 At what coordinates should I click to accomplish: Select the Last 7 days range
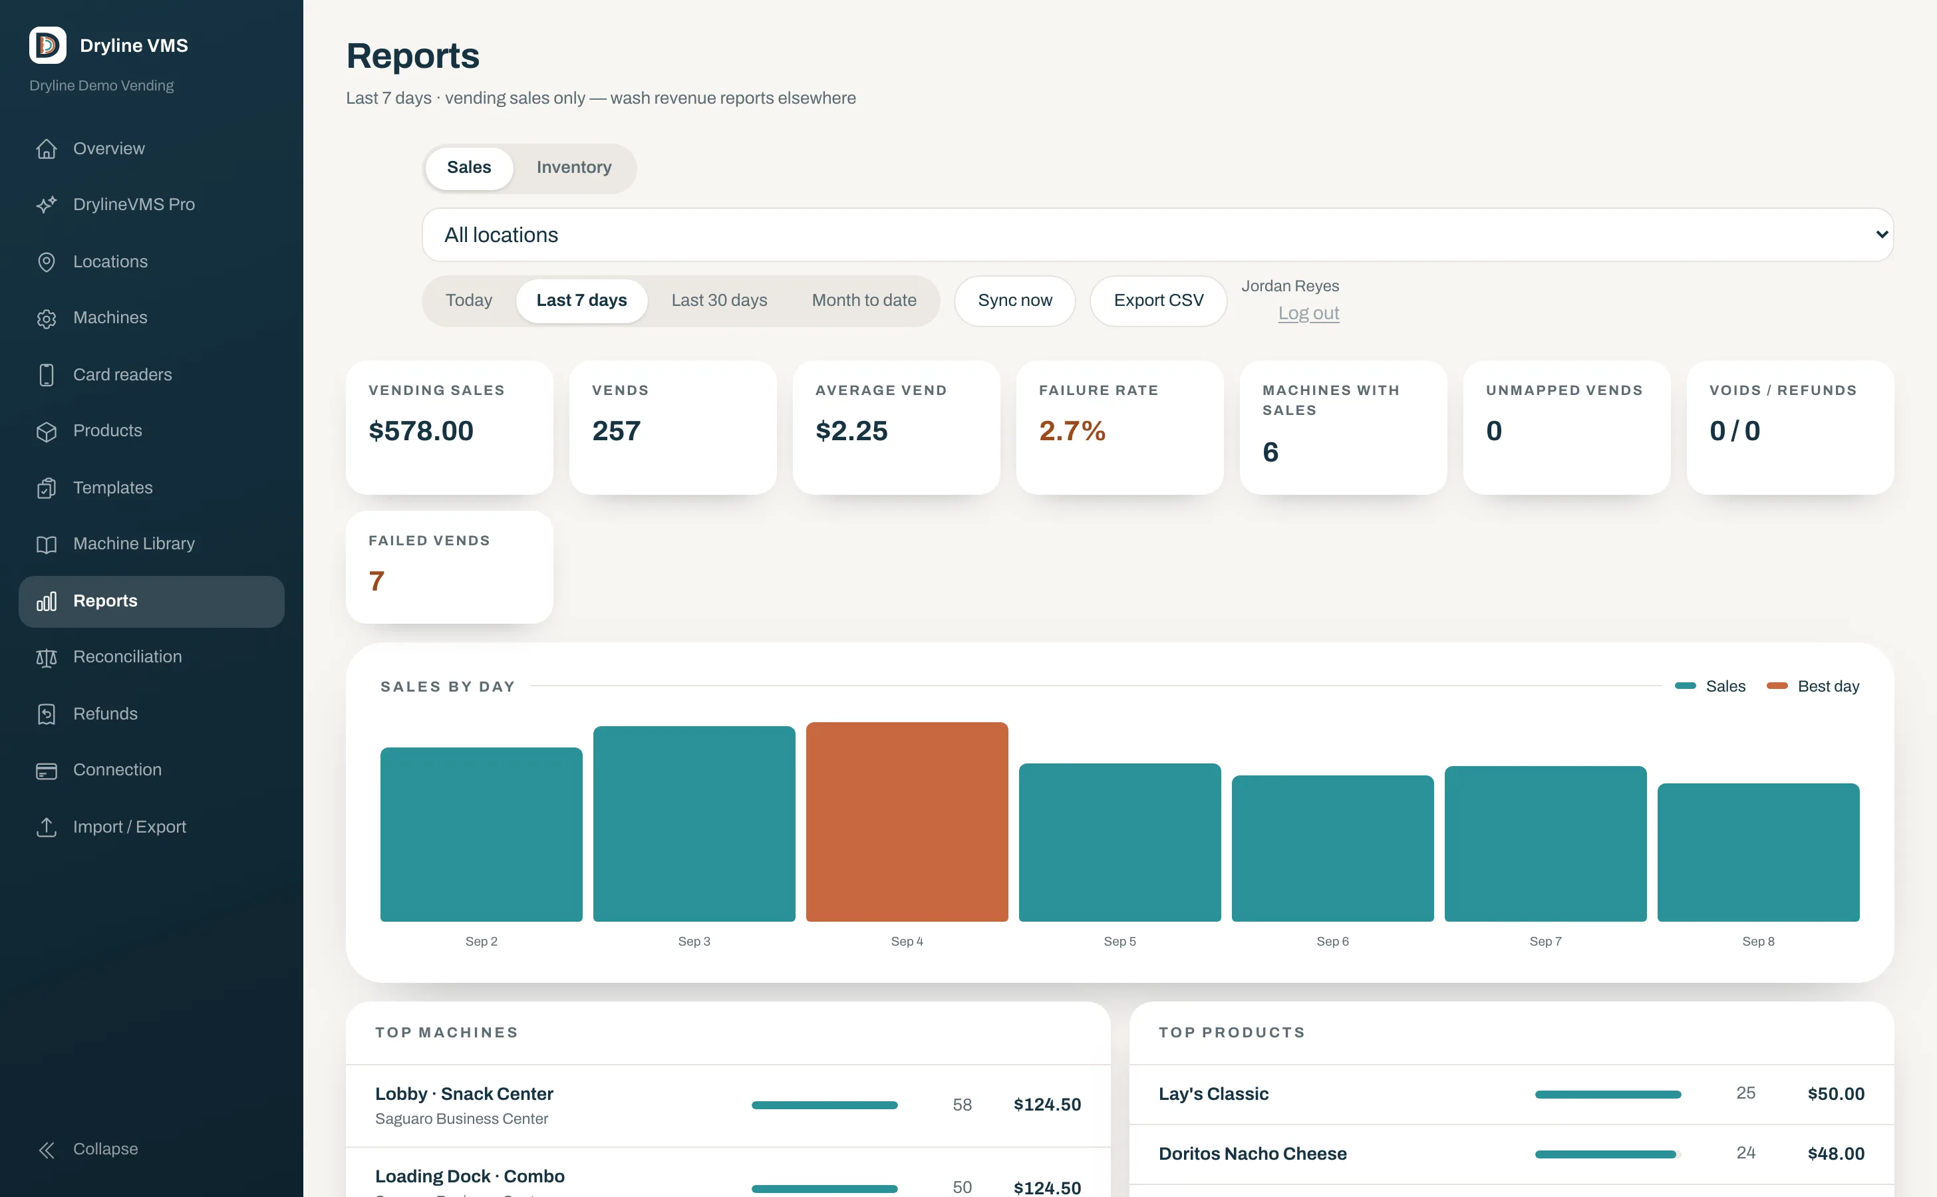[581, 301]
